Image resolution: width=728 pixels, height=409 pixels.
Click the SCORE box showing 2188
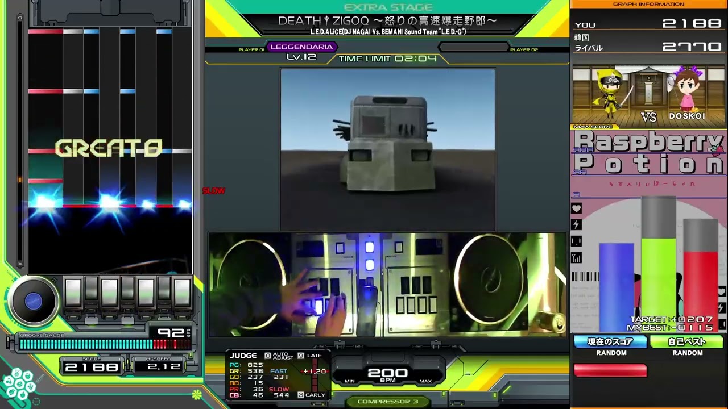coord(92,366)
